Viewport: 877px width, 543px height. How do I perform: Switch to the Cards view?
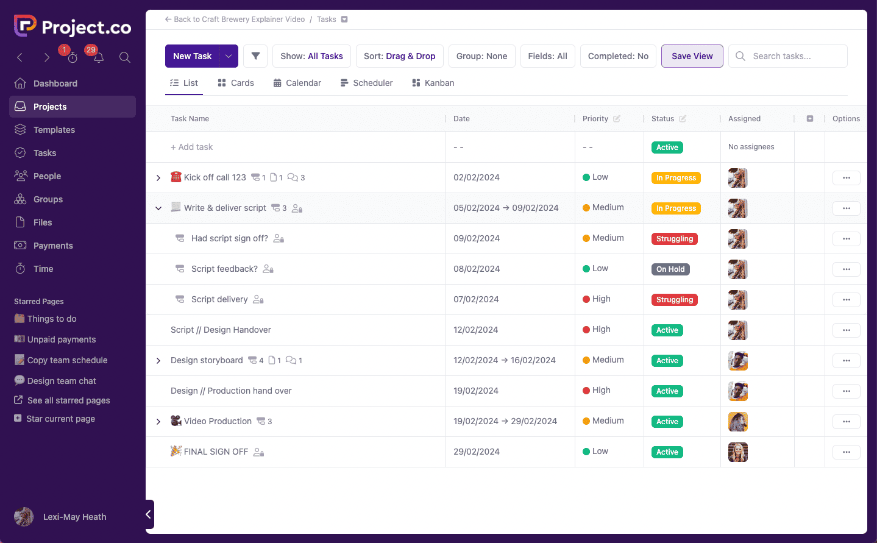(x=236, y=82)
